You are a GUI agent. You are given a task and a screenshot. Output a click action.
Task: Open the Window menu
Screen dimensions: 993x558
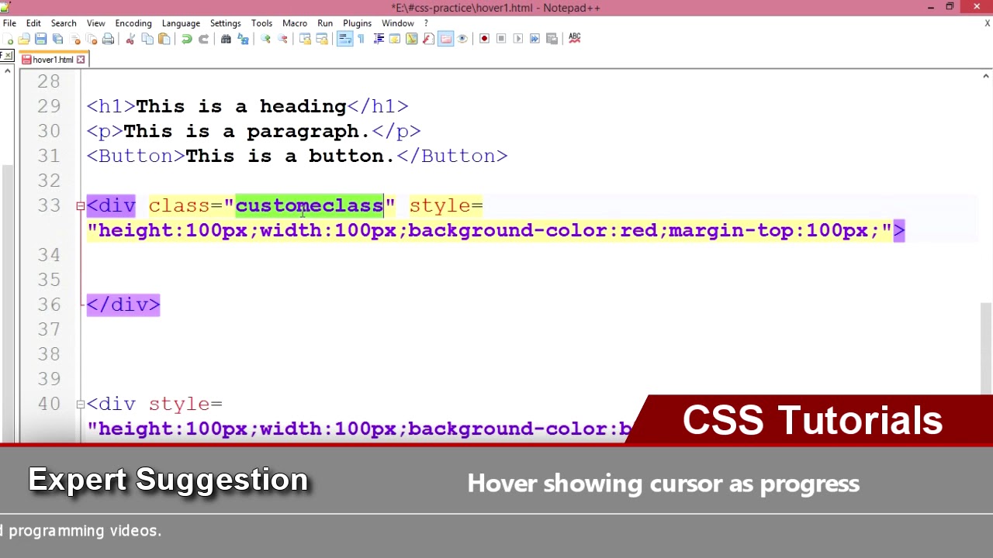tap(398, 23)
